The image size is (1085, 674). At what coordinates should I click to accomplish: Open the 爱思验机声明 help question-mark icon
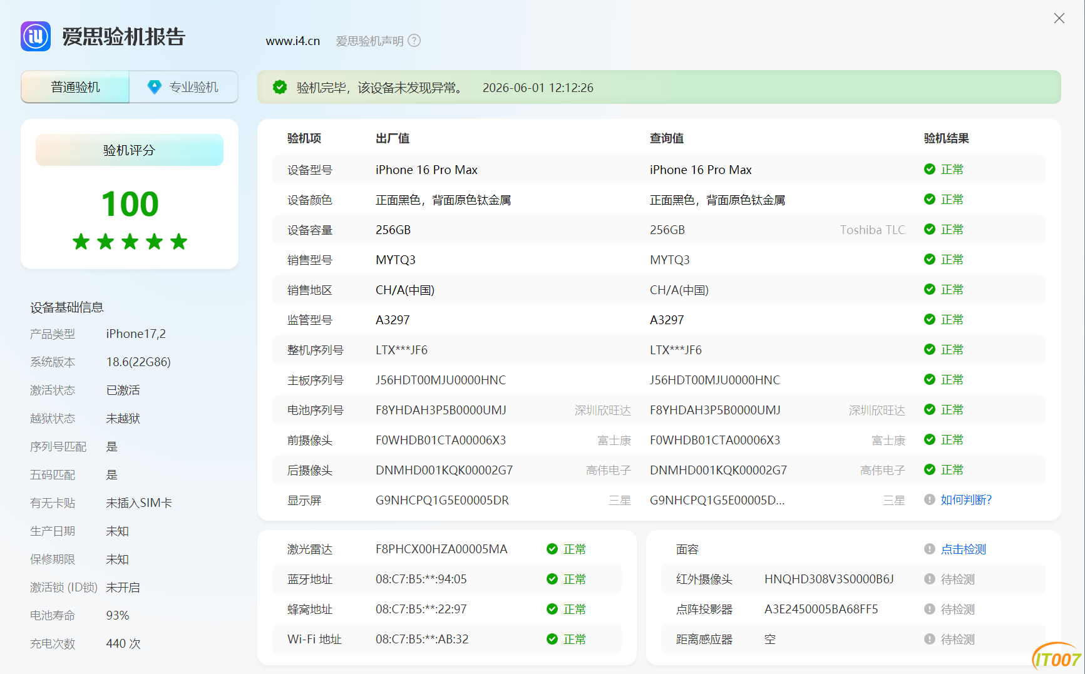[x=414, y=41]
